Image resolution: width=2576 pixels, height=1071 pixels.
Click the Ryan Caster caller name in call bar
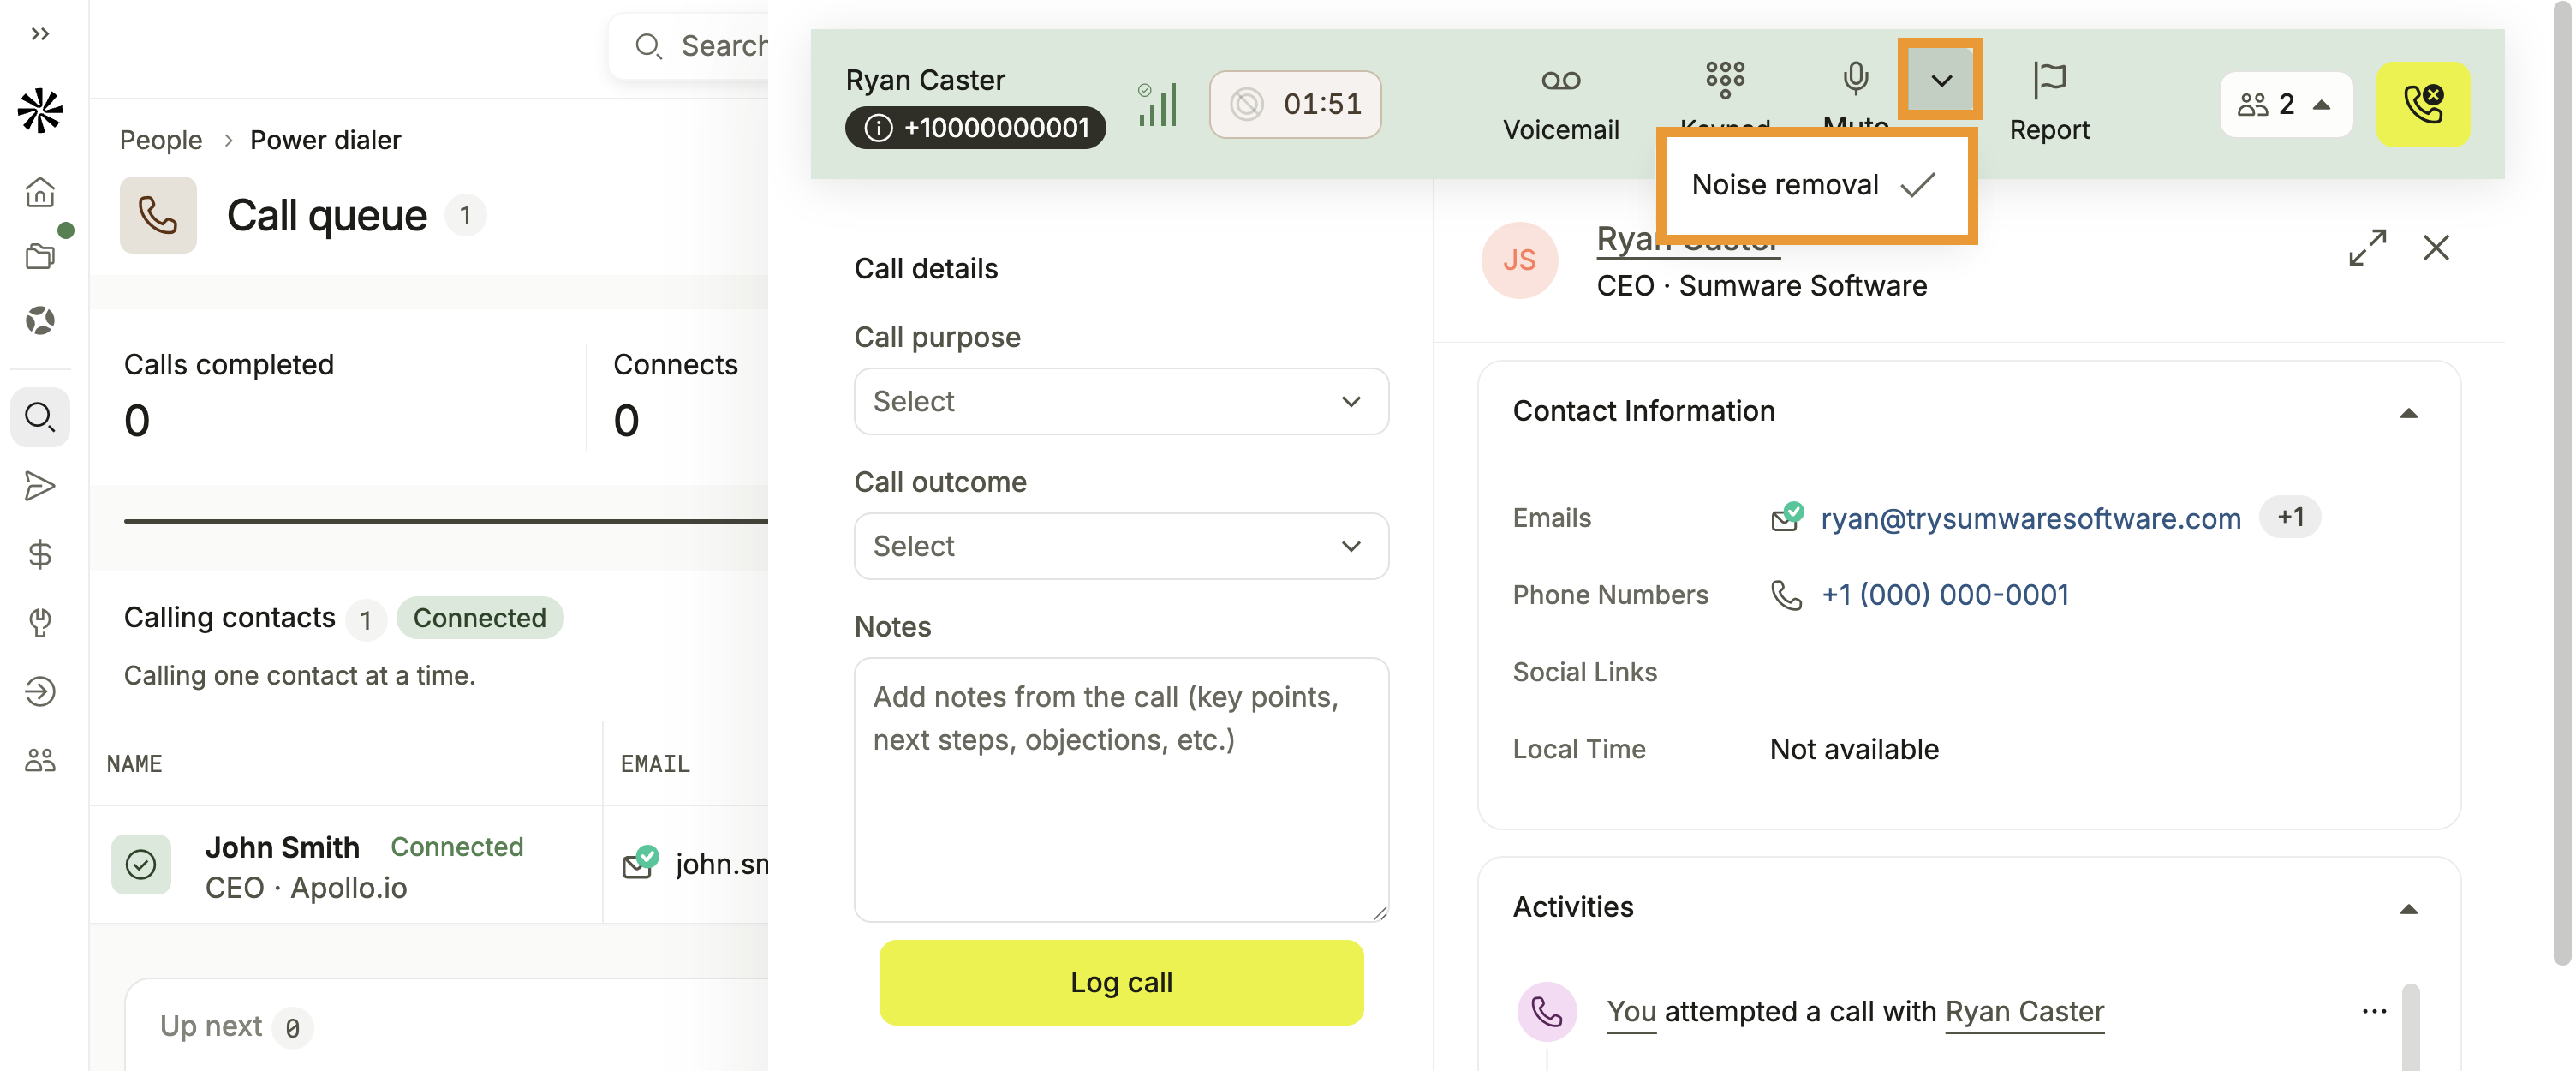point(925,80)
